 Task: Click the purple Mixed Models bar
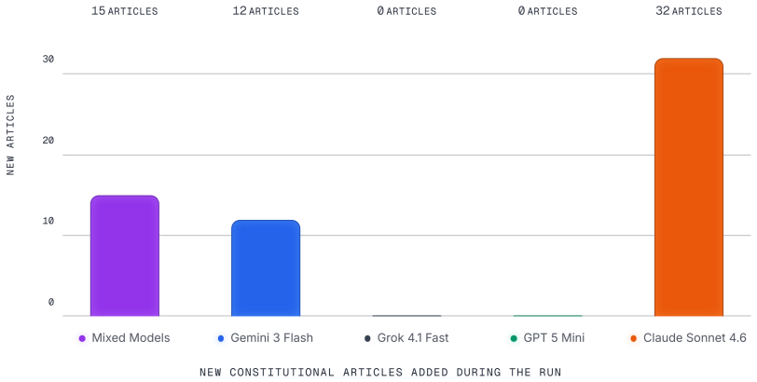point(125,255)
